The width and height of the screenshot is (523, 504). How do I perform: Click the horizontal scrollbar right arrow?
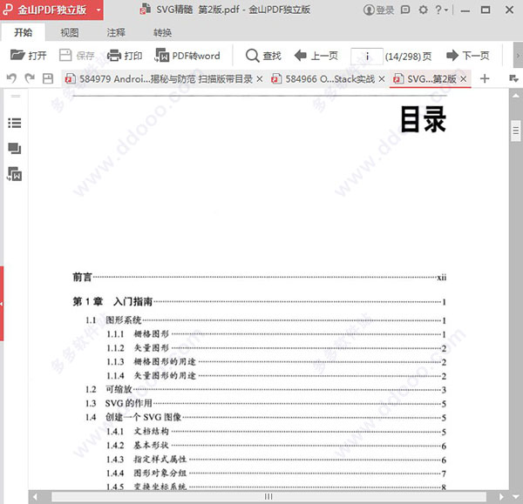501,497
